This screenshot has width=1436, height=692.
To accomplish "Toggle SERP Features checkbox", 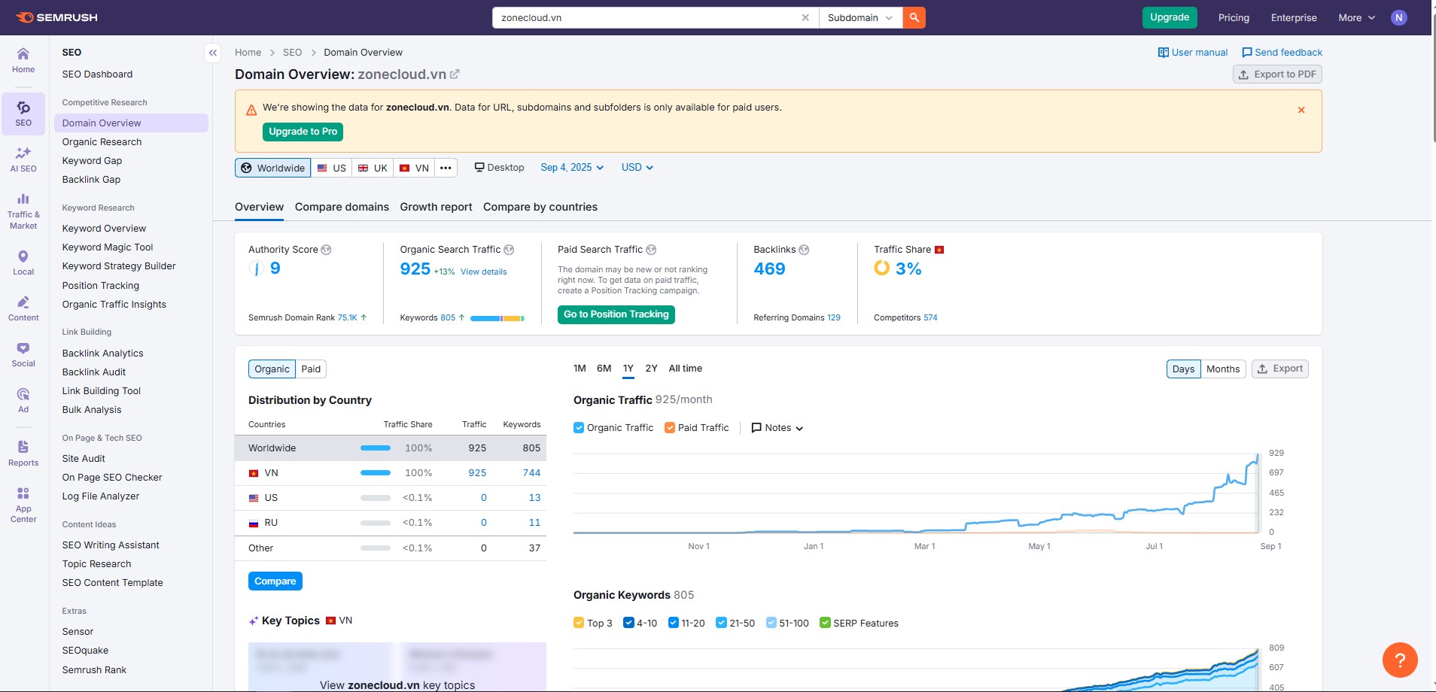I will coord(825,623).
